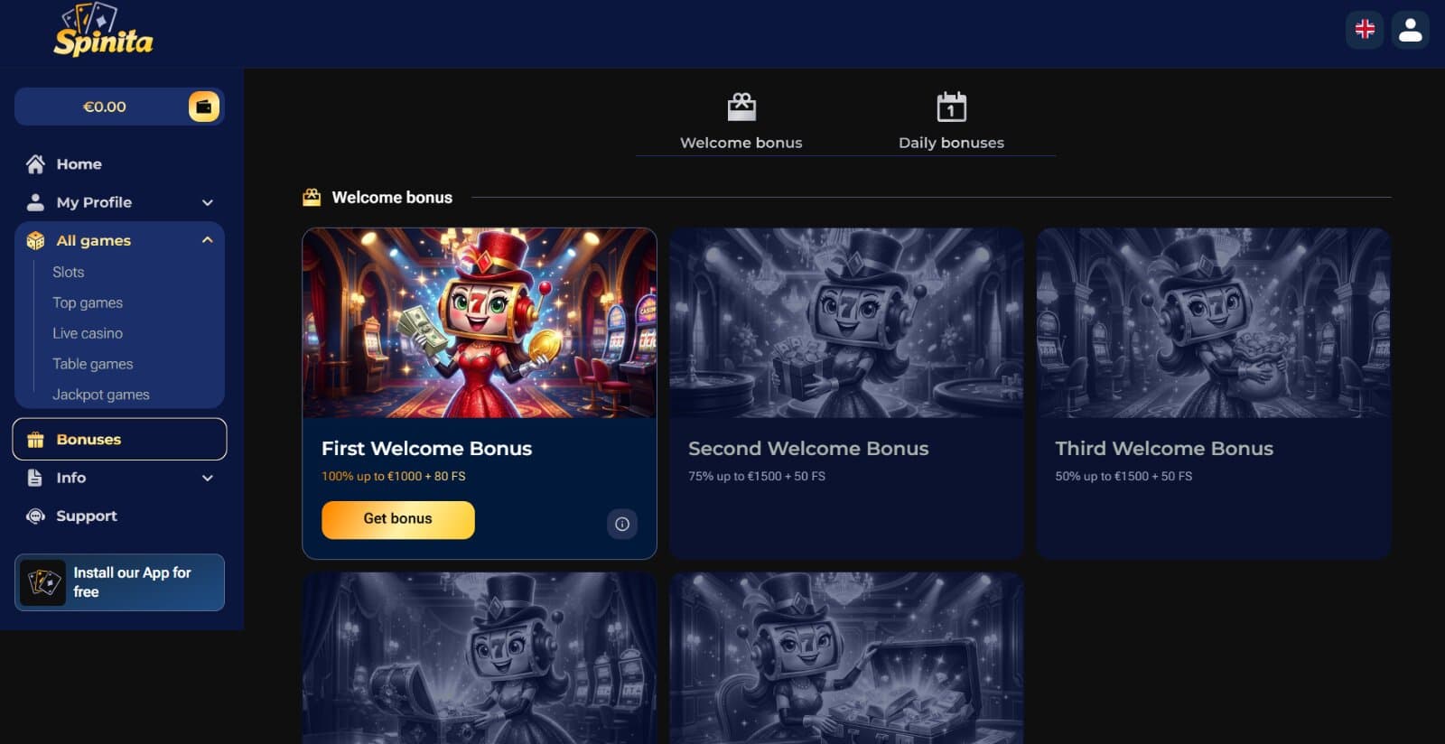Open Bonuses menu item
This screenshot has height=744, width=1445.
(x=119, y=440)
